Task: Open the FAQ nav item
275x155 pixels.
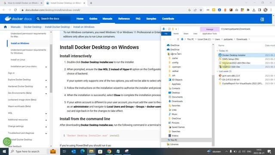Action: (x=138, y=19)
